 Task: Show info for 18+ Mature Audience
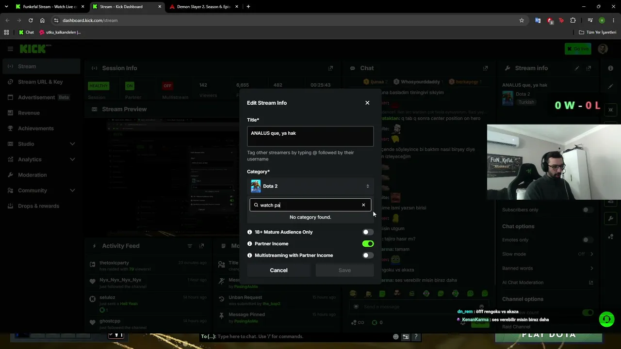(x=250, y=232)
